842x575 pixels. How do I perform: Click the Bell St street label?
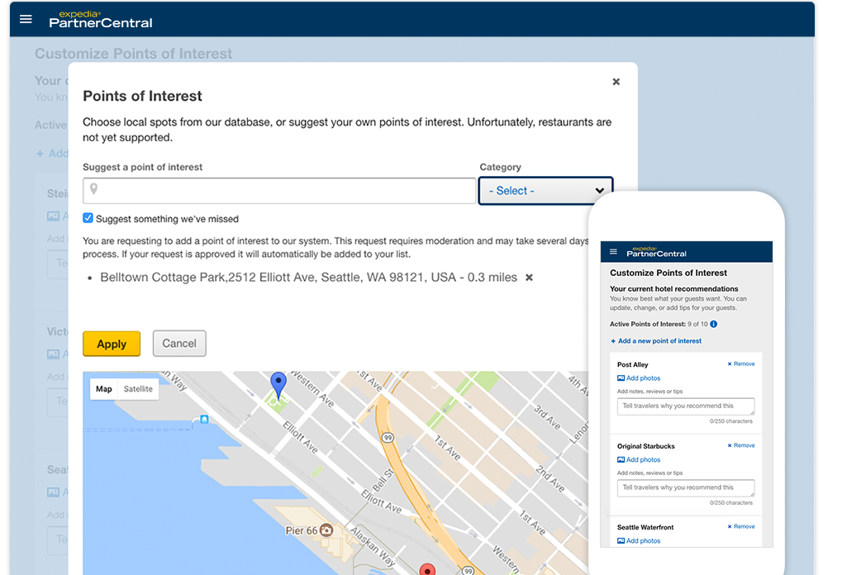click(383, 480)
